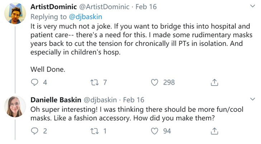Image resolution: width=261 pixels, height=144 pixels.
Task: Reply to Danielle Baskin's tweet
Action: tap(35, 131)
